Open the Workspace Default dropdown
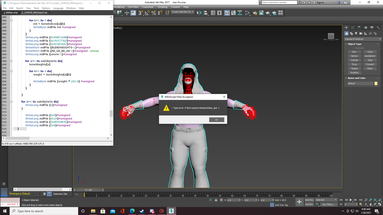The width and height of the screenshot is (383, 215). coord(25,194)
